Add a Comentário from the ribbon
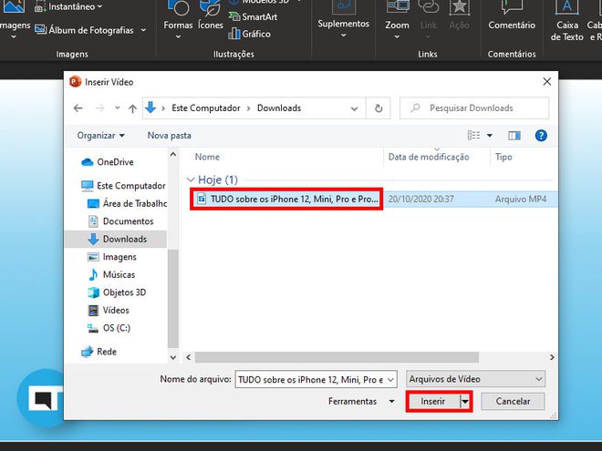The height and width of the screenshot is (451, 602). [x=512, y=17]
